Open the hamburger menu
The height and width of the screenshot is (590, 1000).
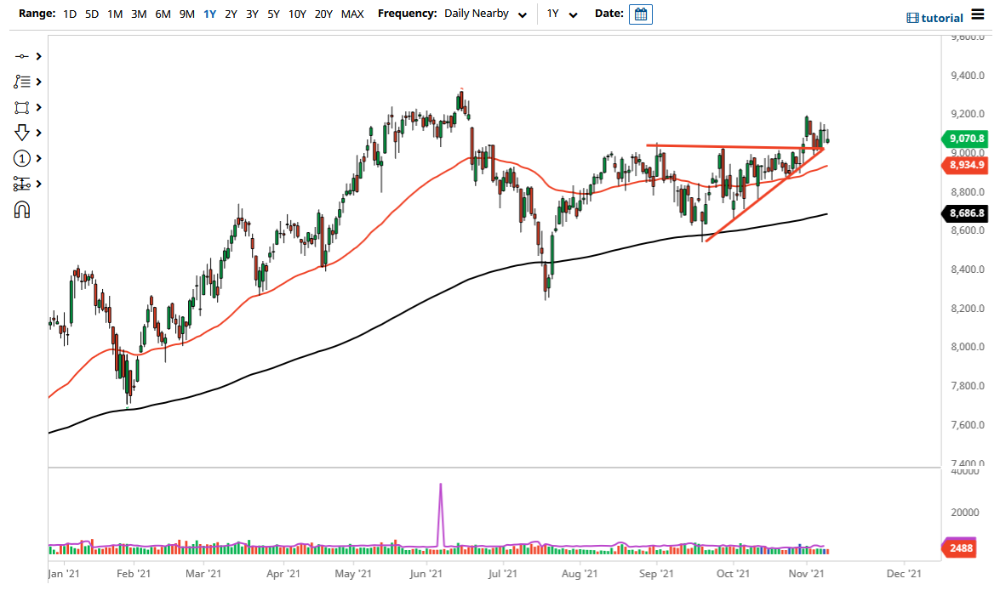tap(980, 14)
